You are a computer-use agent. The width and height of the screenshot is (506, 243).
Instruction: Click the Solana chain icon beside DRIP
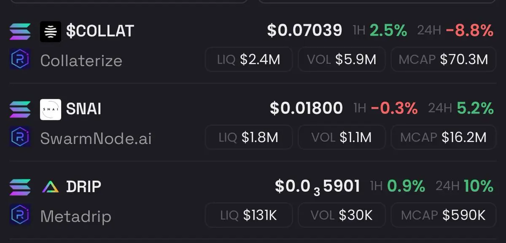20,188
